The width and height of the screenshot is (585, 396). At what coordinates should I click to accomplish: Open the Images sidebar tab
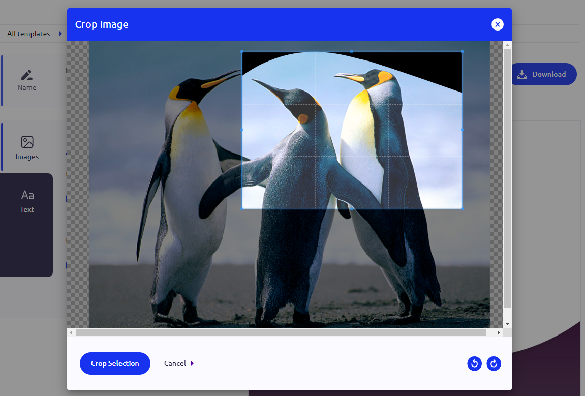(27, 147)
